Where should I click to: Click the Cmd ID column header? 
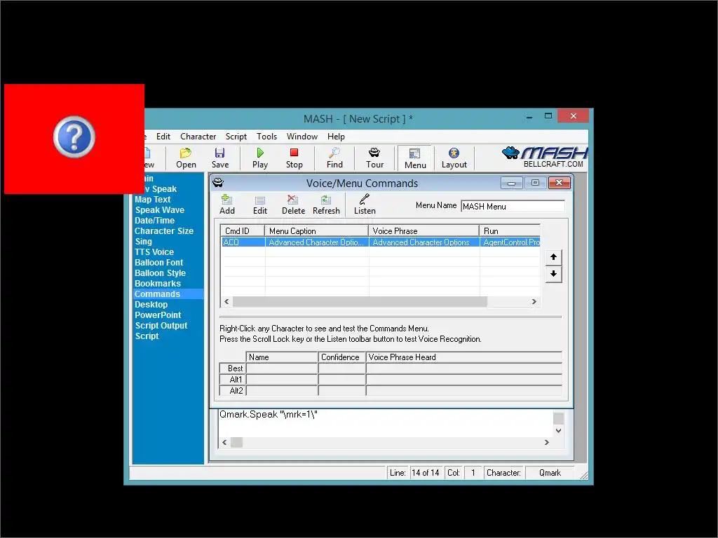pos(243,231)
